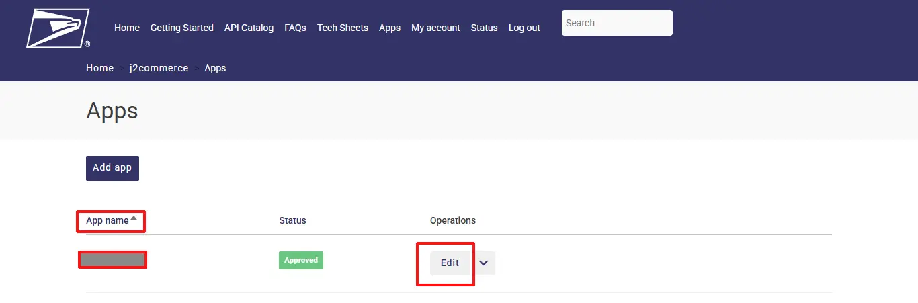Click the Apps breadcrumb link

click(x=215, y=68)
